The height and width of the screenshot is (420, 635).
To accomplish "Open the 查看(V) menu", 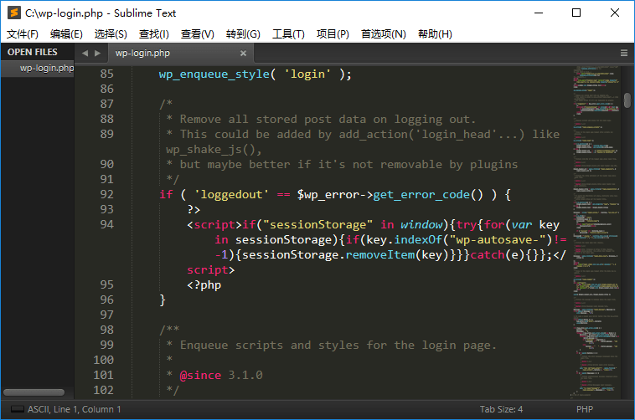I will coord(198,34).
